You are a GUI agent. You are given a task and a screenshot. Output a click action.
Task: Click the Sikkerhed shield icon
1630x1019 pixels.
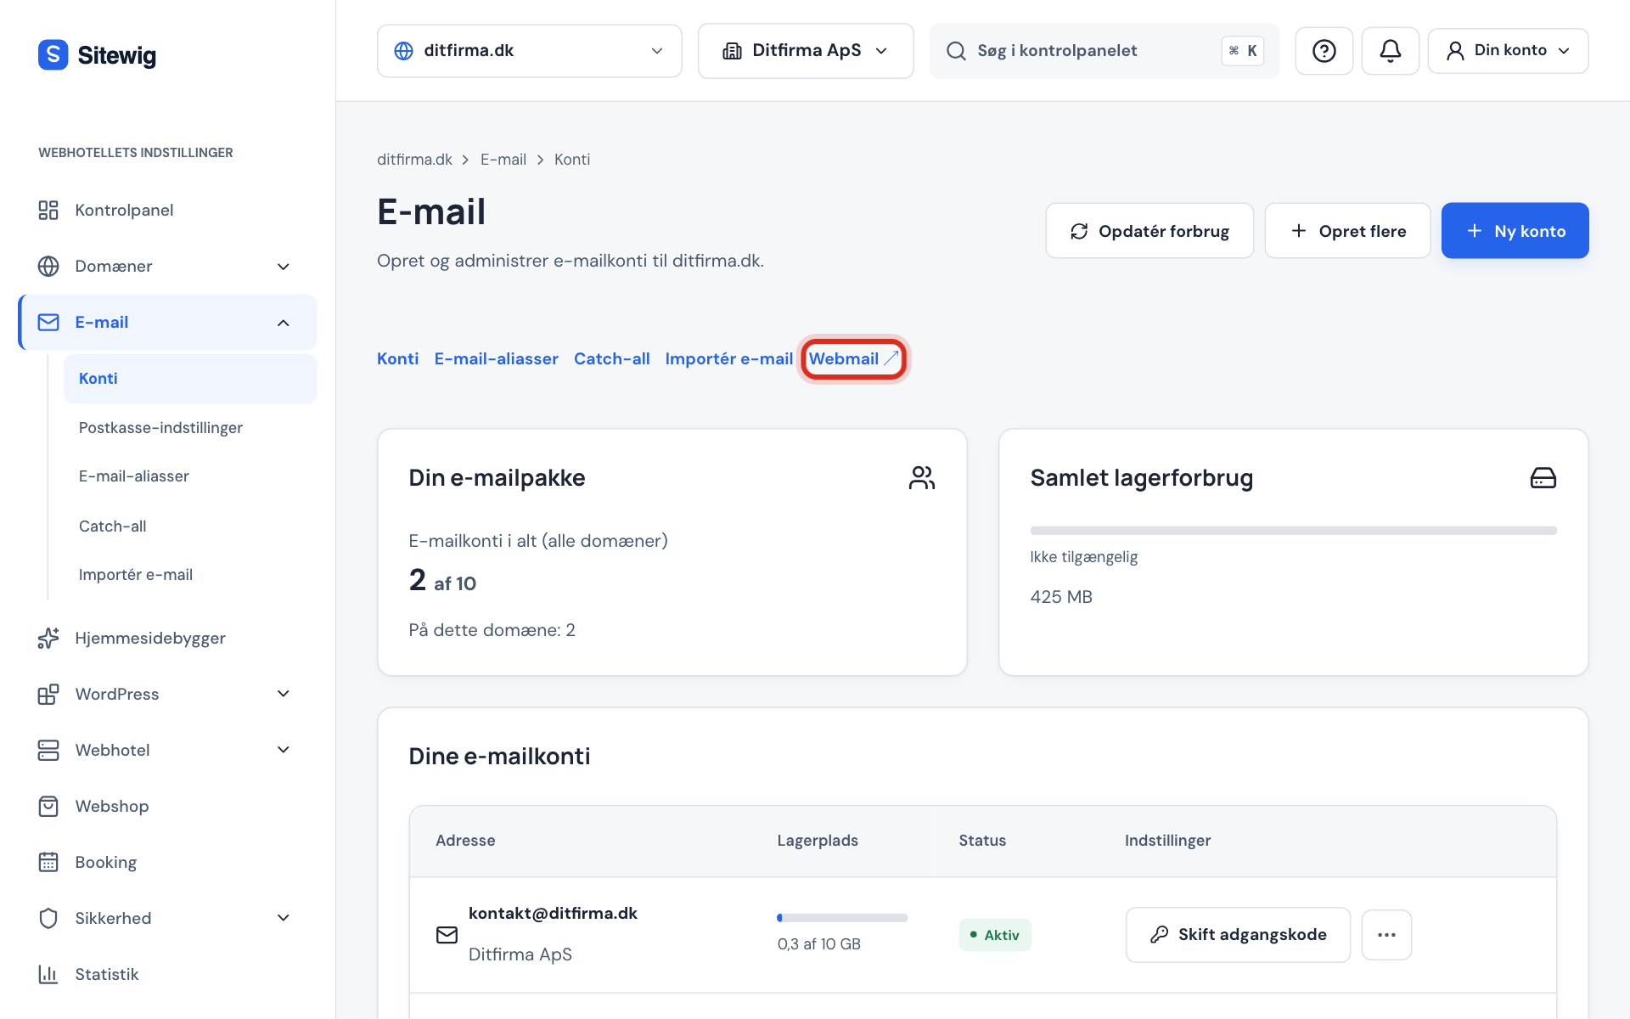click(48, 918)
